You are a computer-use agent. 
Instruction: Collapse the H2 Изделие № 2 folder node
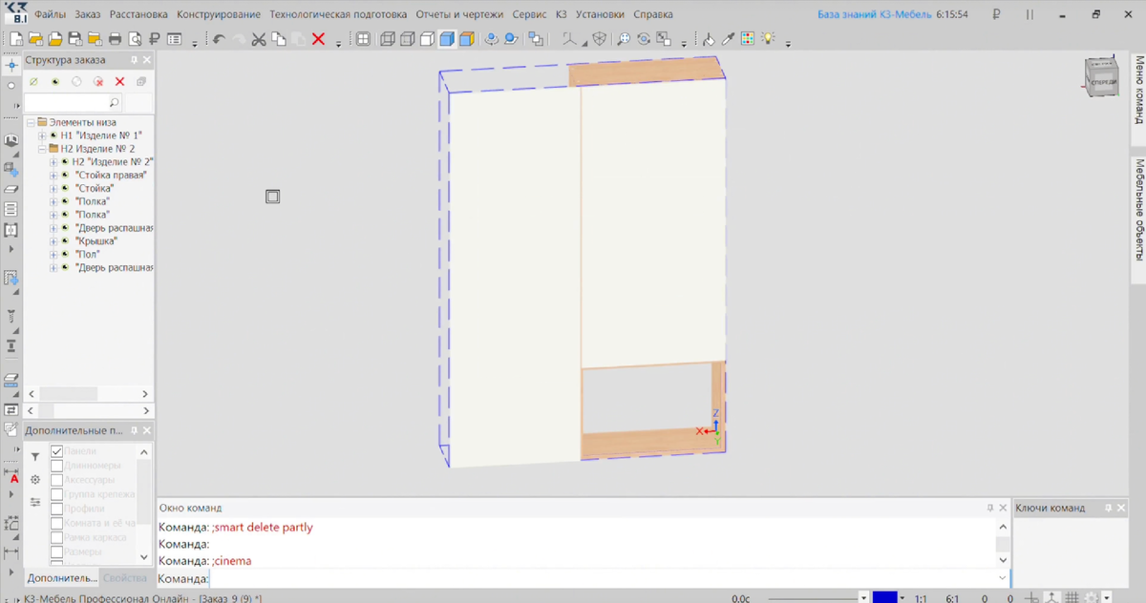point(41,149)
